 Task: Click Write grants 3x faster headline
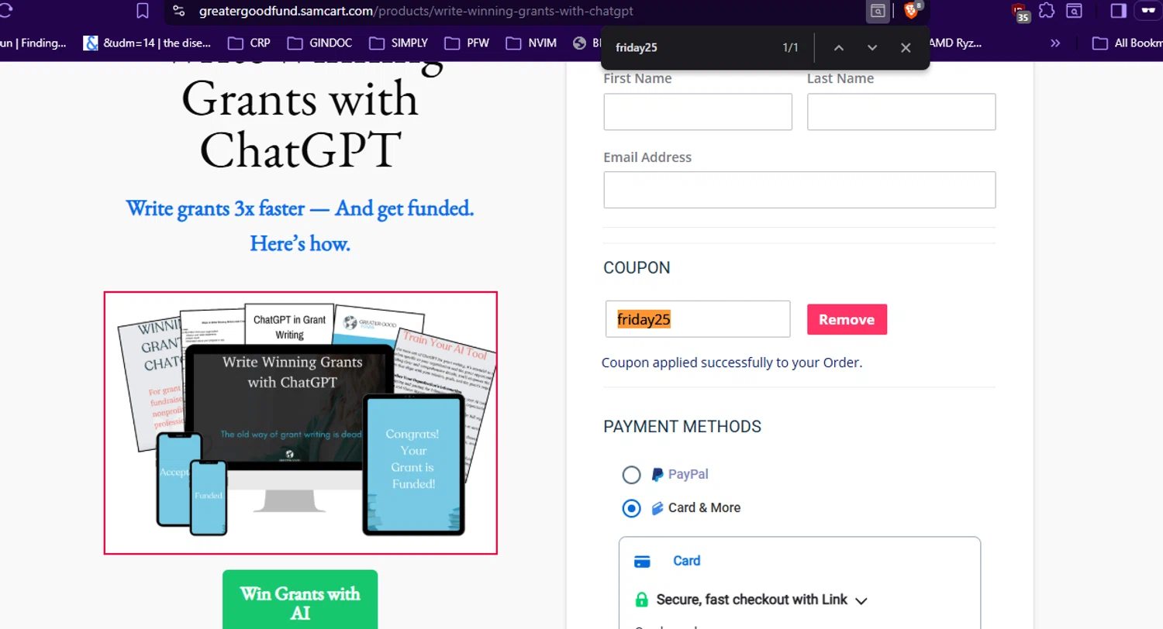click(300, 208)
